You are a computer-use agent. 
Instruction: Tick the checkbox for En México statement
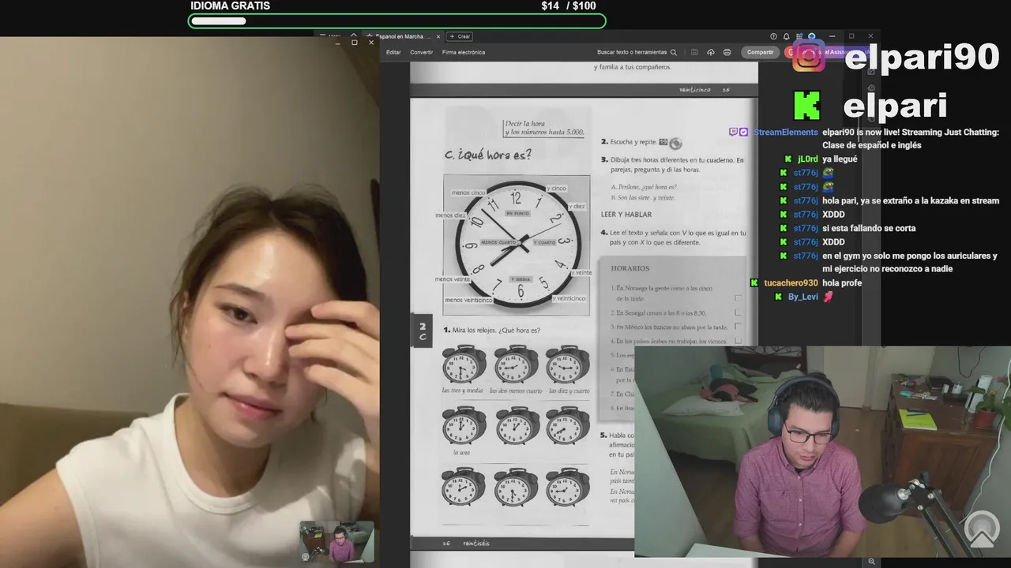tap(739, 327)
